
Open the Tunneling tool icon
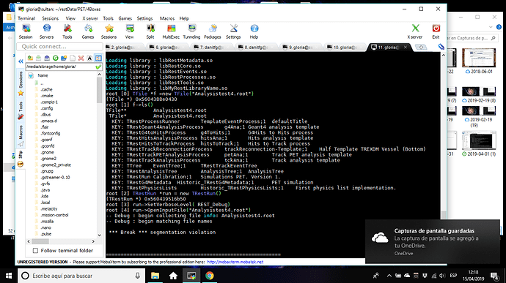point(191,31)
